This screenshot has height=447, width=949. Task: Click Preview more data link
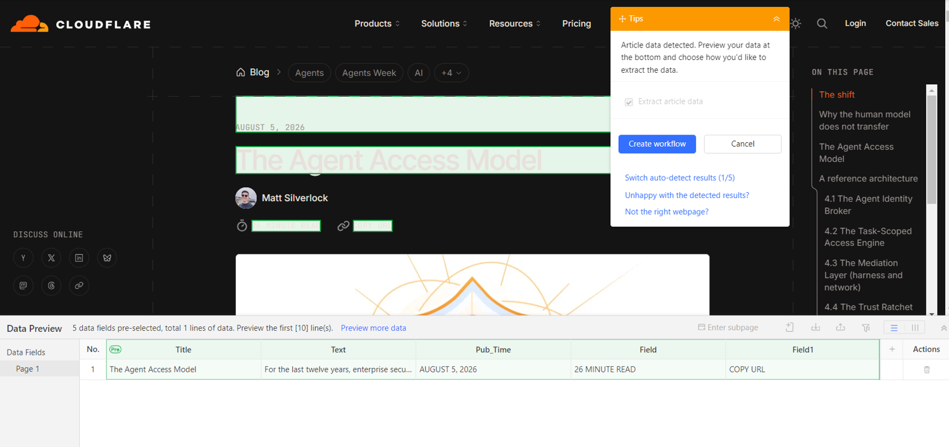(x=373, y=328)
